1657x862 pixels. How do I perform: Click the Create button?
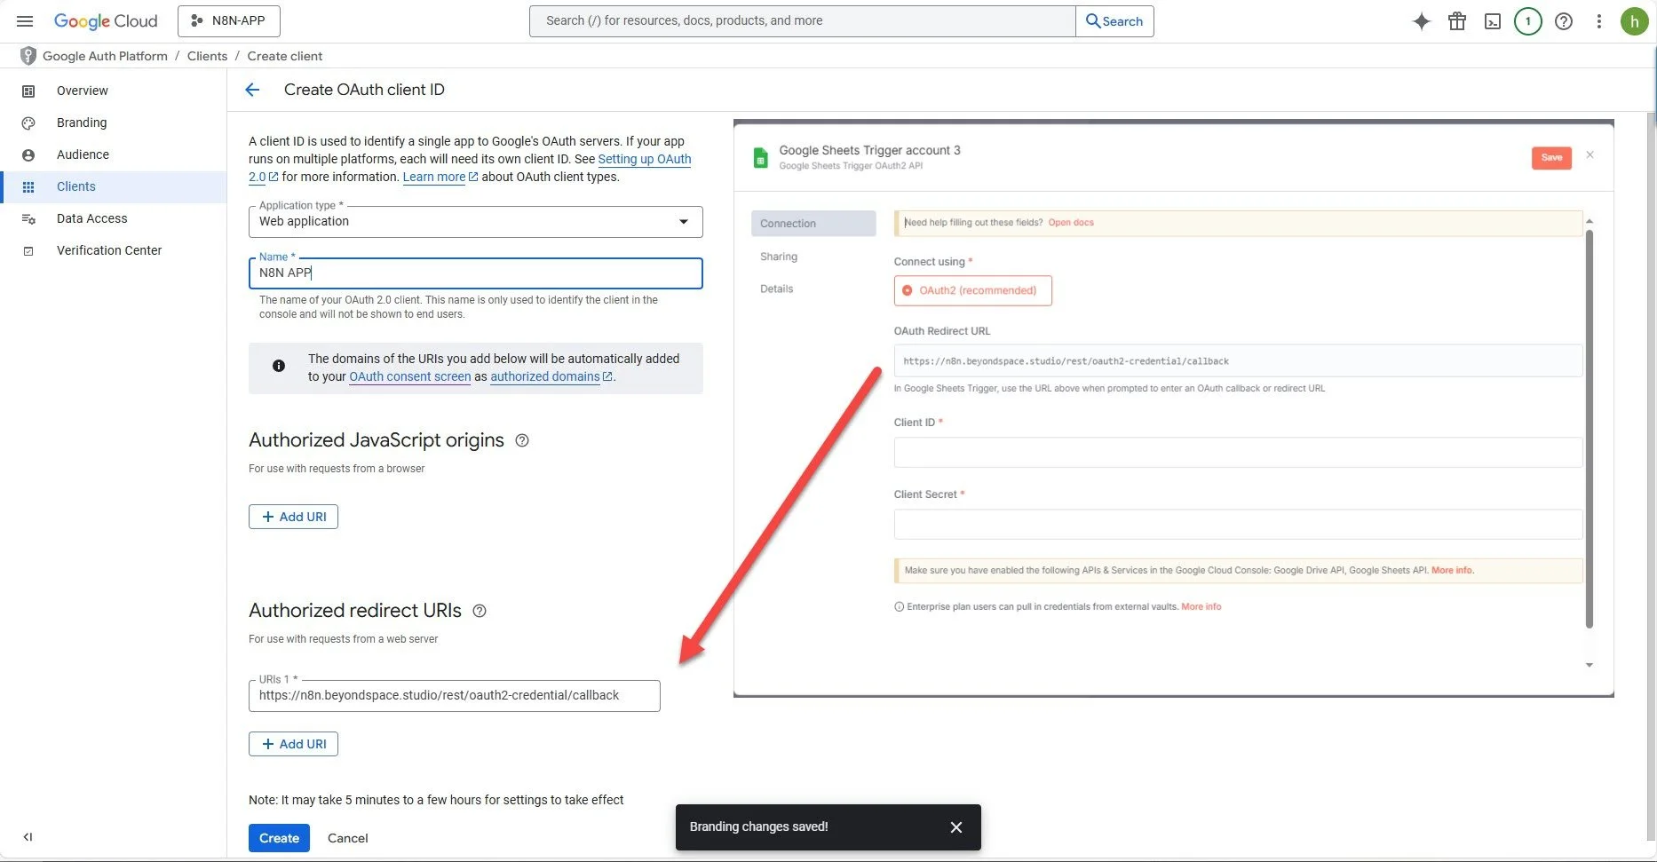[x=279, y=837]
